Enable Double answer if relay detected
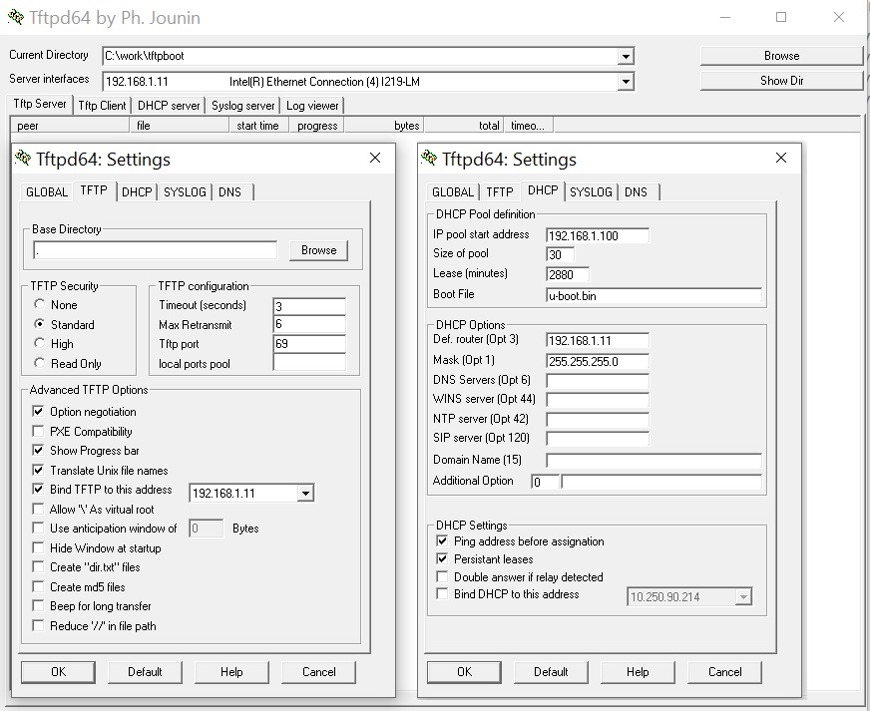 click(442, 576)
